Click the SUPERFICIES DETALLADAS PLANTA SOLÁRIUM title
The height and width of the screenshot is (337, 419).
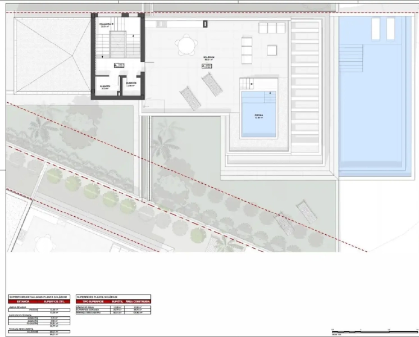pos(38,297)
